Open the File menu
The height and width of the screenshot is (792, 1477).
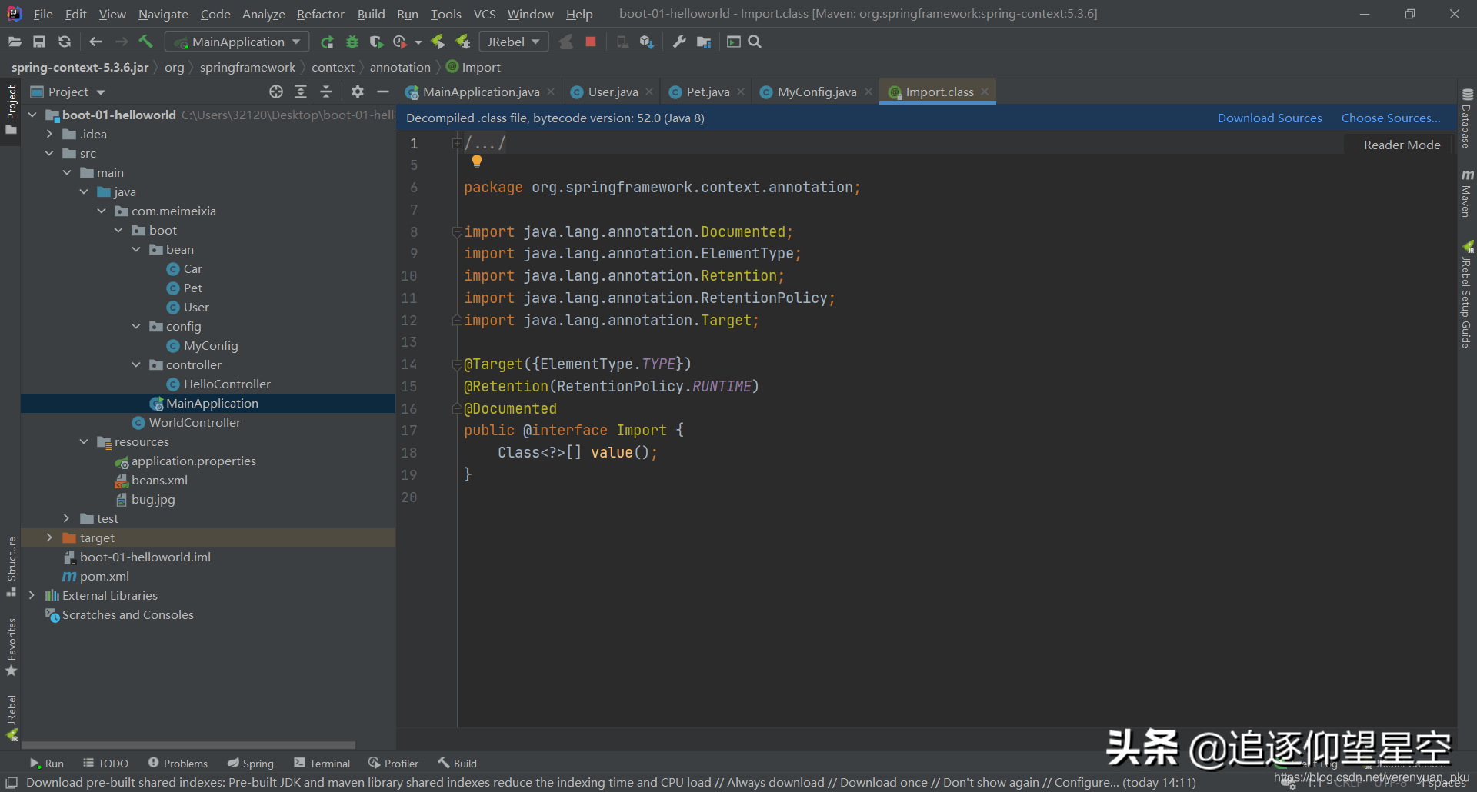click(43, 14)
